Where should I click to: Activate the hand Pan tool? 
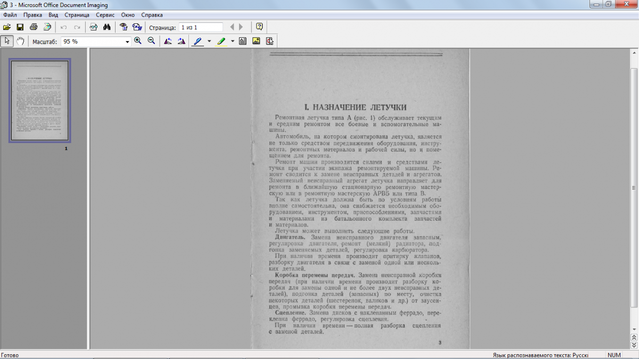tap(20, 41)
